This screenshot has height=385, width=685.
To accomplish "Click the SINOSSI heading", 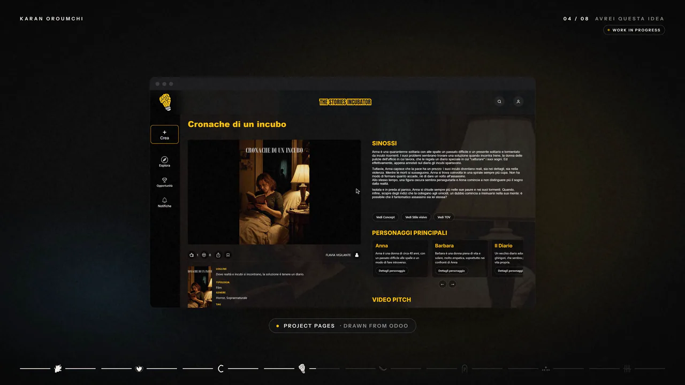I will pyautogui.click(x=384, y=143).
